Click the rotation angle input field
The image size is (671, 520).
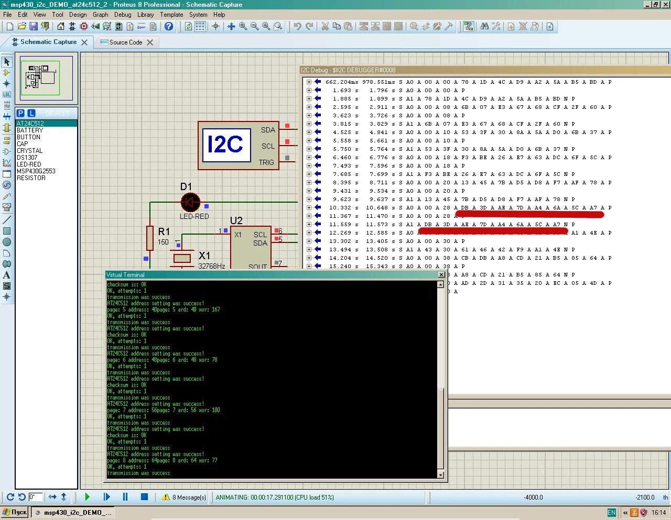[35, 497]
